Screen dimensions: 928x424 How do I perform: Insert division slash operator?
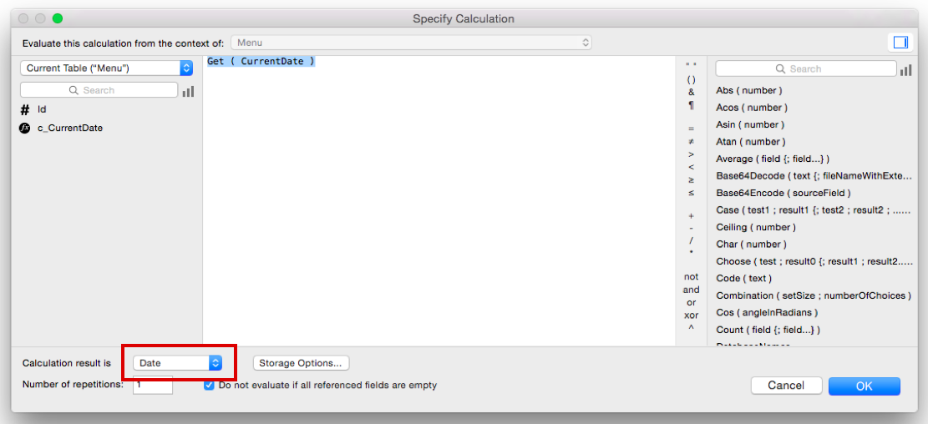tap(691, 240)
